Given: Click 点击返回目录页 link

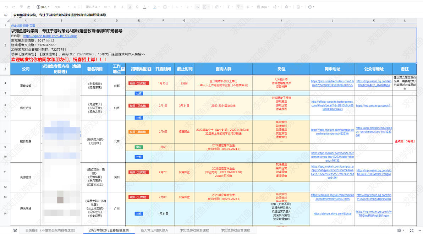Looking at the screenshot, I should (23, 26).
